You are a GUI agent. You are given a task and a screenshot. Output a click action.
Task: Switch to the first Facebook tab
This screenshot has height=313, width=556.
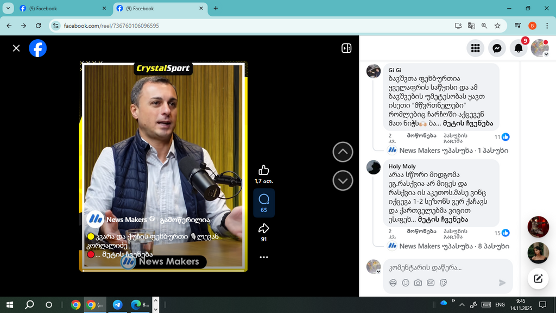coord(63,8)
